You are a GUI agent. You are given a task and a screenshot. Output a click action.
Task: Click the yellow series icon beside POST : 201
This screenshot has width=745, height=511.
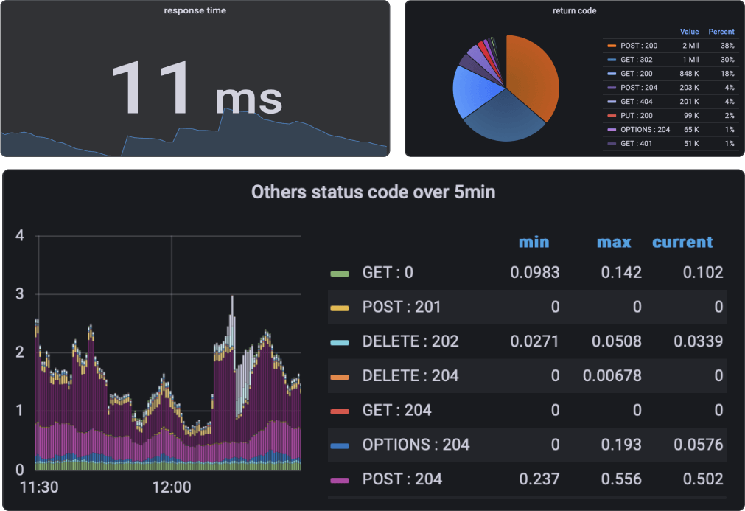(x=339, y=307)
